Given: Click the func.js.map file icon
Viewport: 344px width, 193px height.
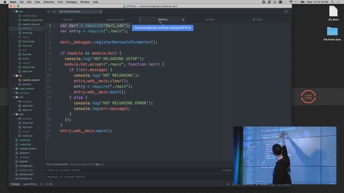Looking at the screenshot, I should pos(20,41).
